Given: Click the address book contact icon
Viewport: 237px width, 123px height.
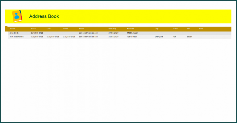Looking at the screenshot, I should click(x=17, y=16).
